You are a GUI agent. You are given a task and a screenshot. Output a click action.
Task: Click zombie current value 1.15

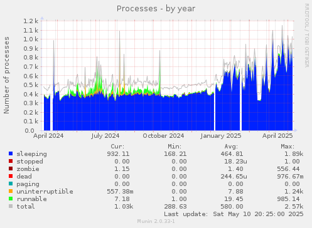click(122, 169)
